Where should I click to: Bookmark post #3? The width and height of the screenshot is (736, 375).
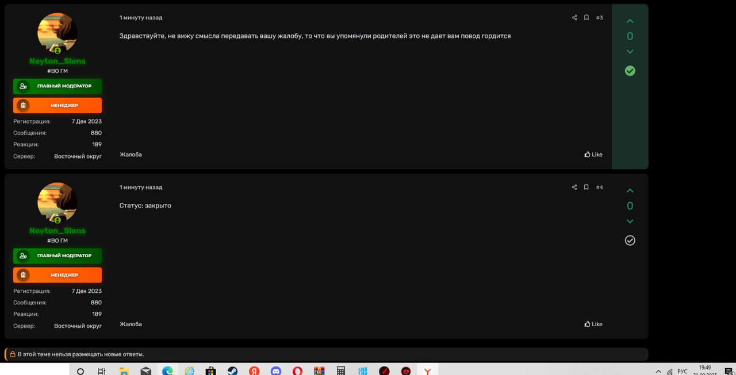coord(586,18)
